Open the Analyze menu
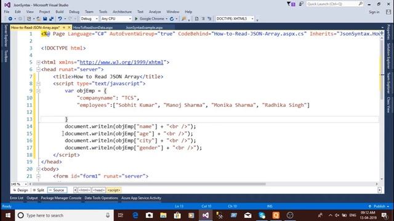The image size is (394, 221). 155,12
